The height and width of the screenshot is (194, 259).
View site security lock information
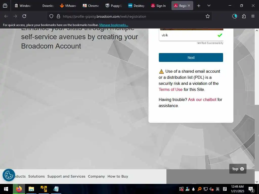click(x=58, y=16)
